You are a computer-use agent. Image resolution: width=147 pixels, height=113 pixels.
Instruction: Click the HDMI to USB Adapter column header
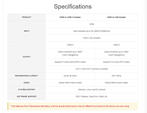[116, 17]
